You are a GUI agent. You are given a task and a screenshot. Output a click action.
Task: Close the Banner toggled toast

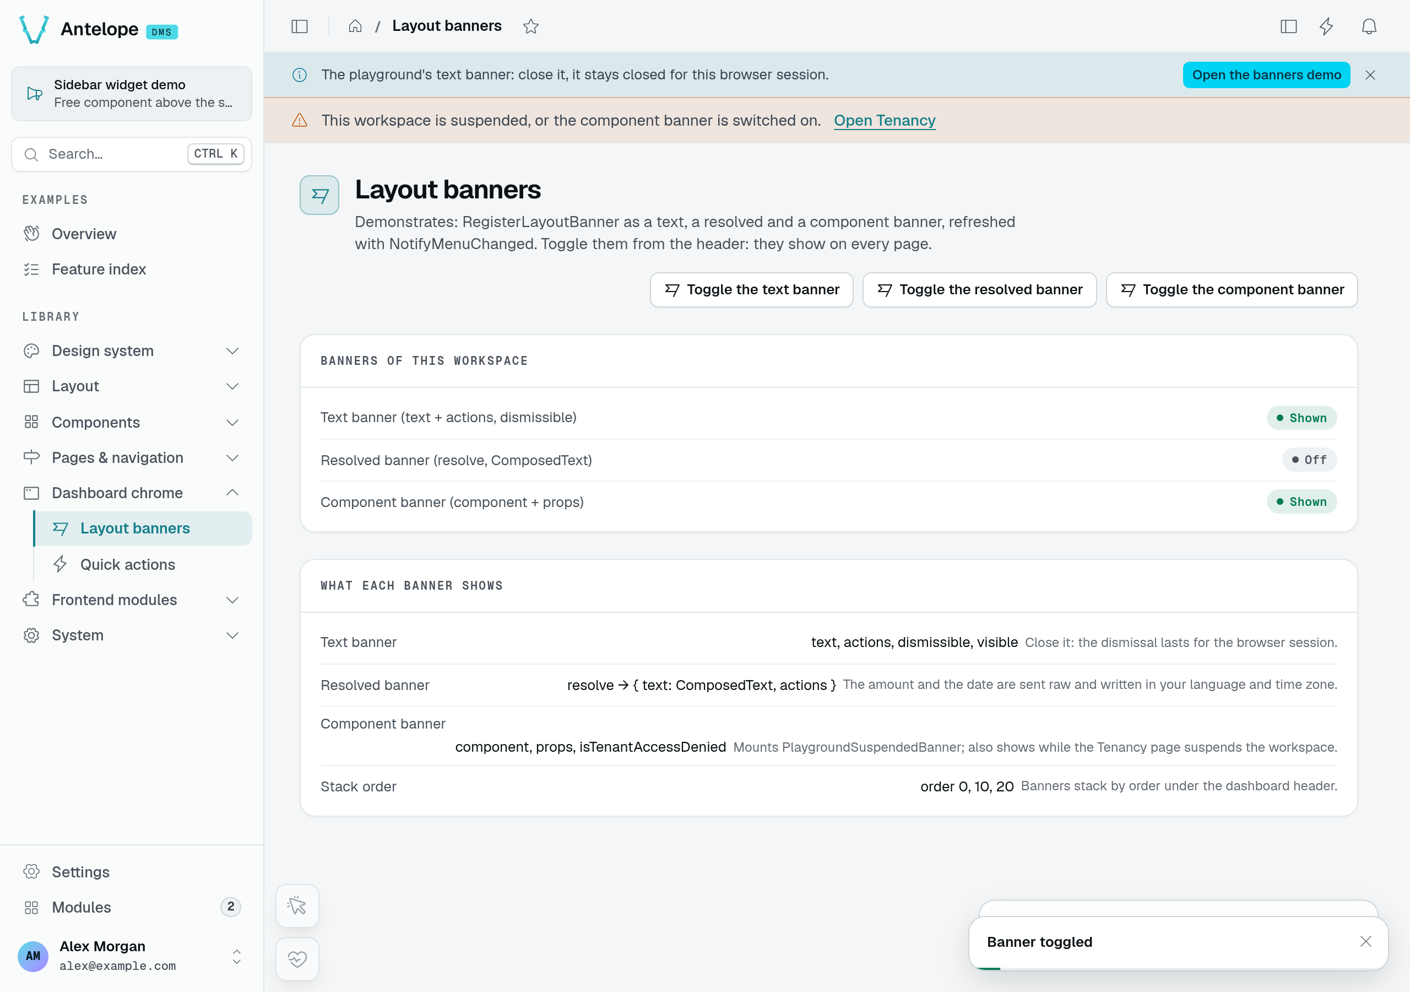click(1365, 942)
